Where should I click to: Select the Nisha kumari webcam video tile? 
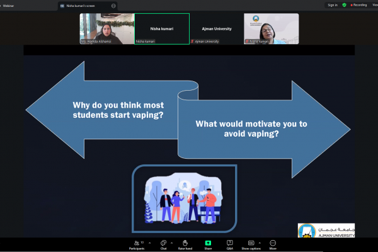271,29
